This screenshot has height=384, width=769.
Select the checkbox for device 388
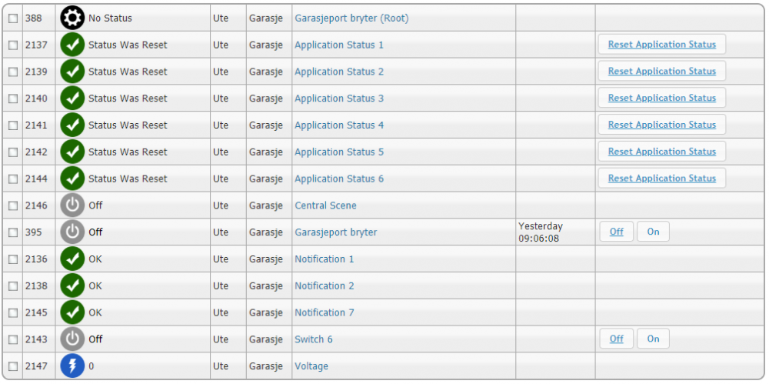pos(13,18)
